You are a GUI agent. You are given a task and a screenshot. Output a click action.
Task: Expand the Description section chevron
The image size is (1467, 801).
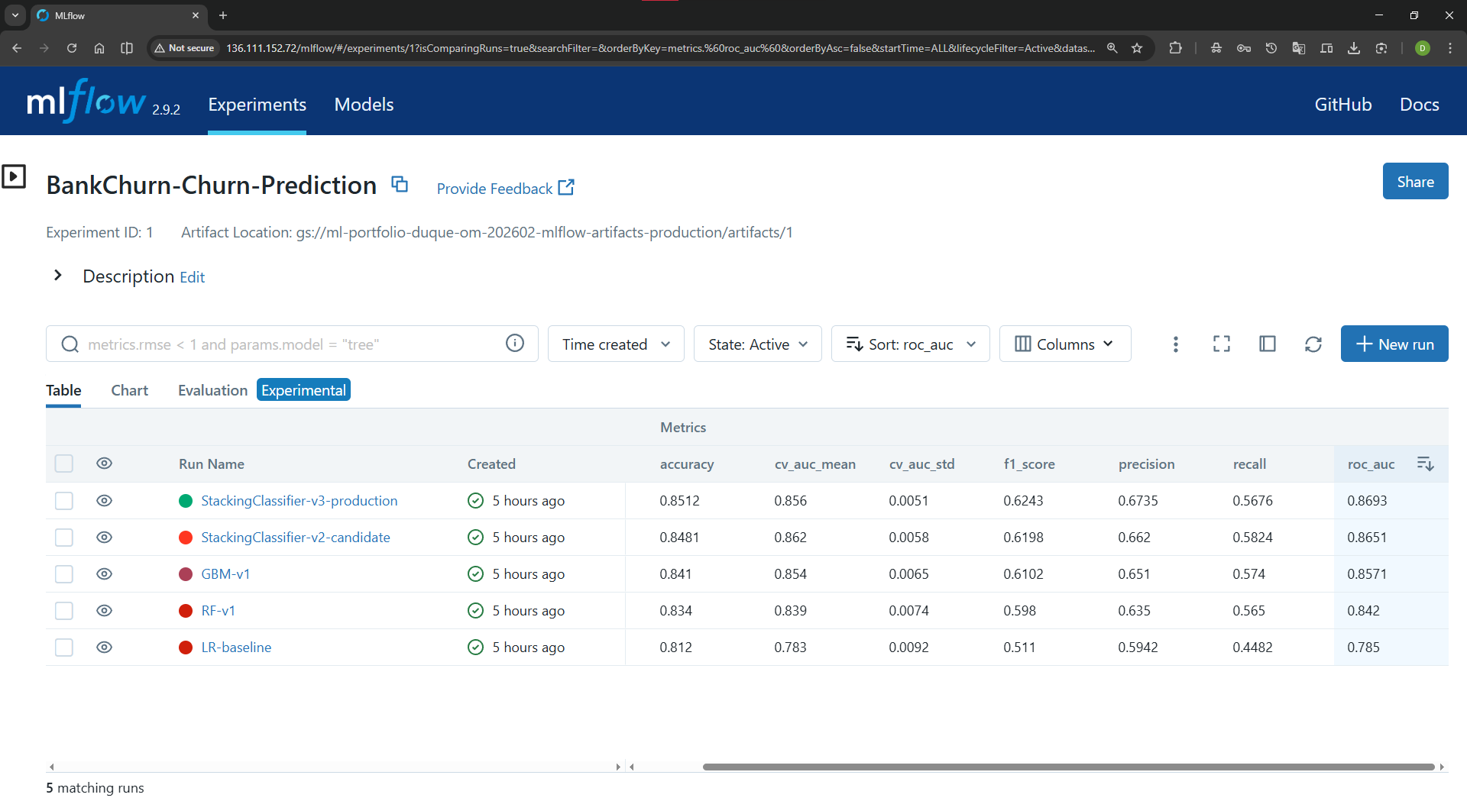(58, 276)
